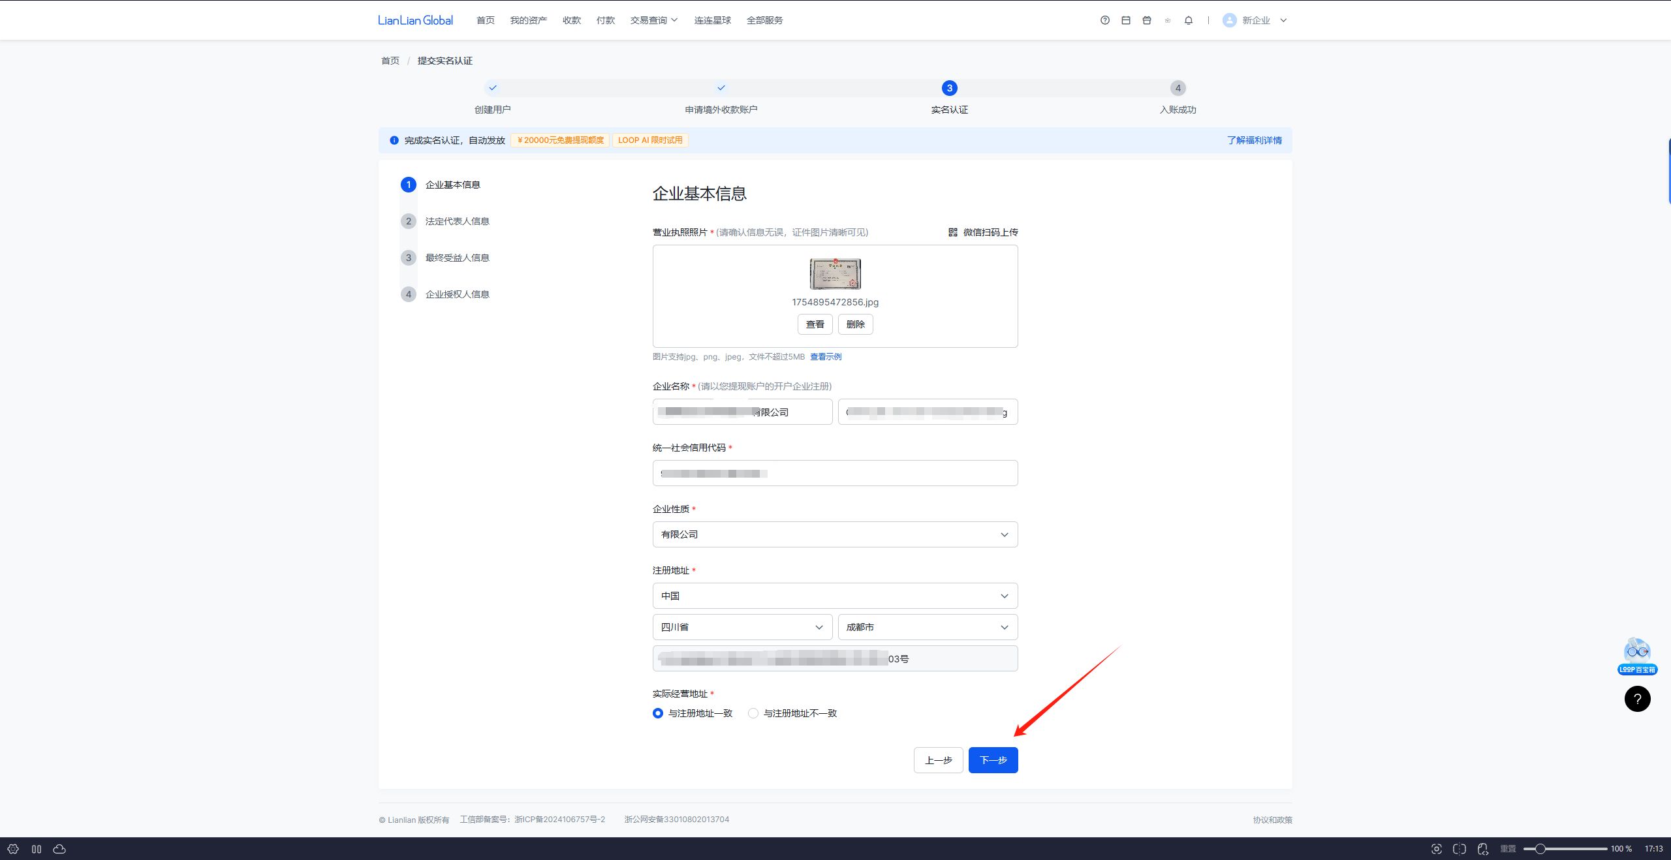Click the settings gear in bottom bar

[13, 849]
